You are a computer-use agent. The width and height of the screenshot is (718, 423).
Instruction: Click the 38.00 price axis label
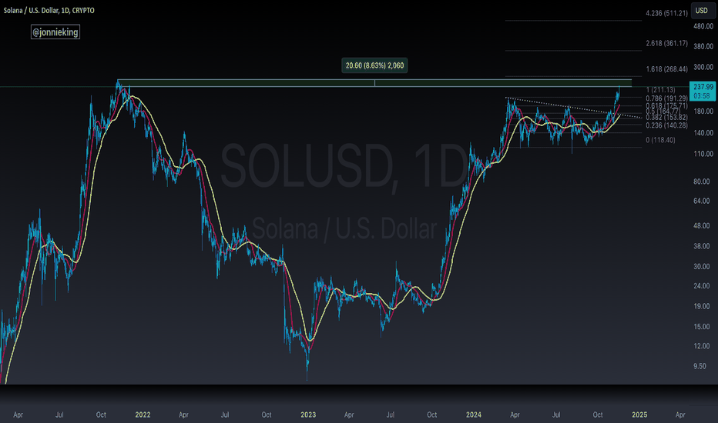point(702,246)
